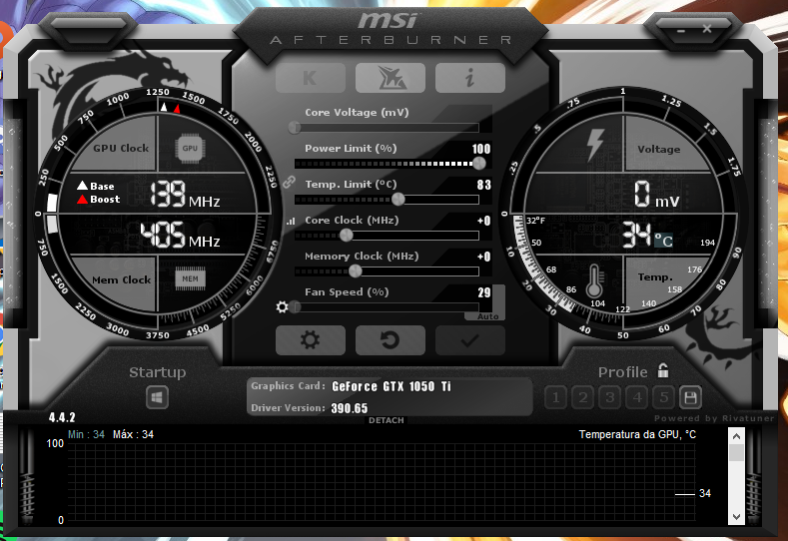Click the Fan Speed slider handle
The width and height of the screenshot is (788, 541).
pos(295,306)
